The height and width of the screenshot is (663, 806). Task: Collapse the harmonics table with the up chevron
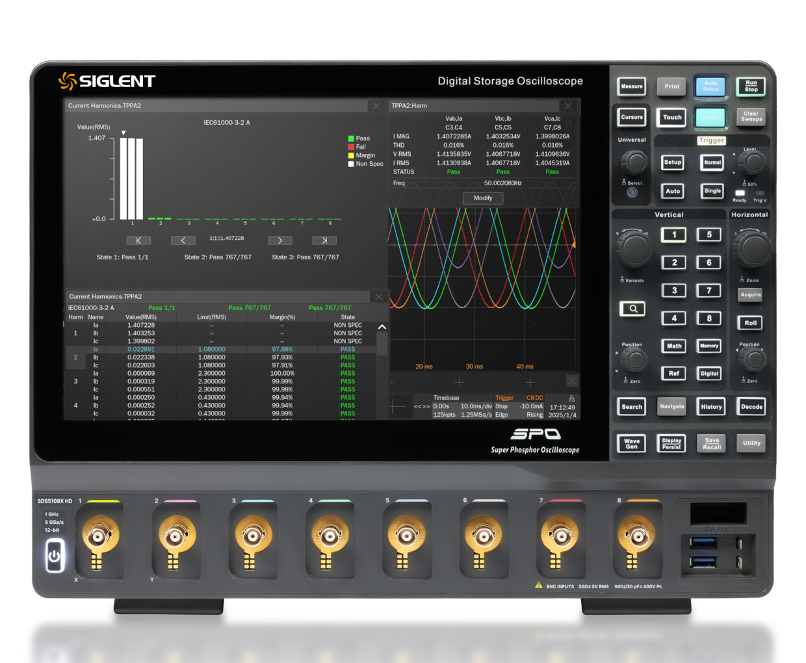(382, 327)
